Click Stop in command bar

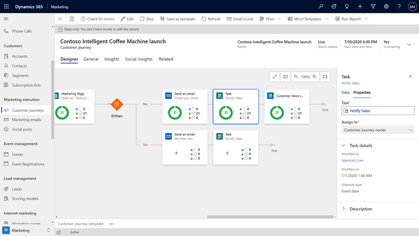[x=147, y=19]
